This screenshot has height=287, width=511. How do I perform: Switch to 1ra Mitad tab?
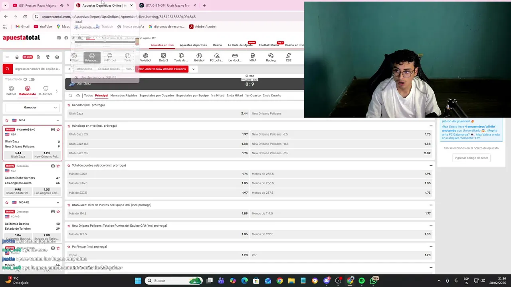218,96
